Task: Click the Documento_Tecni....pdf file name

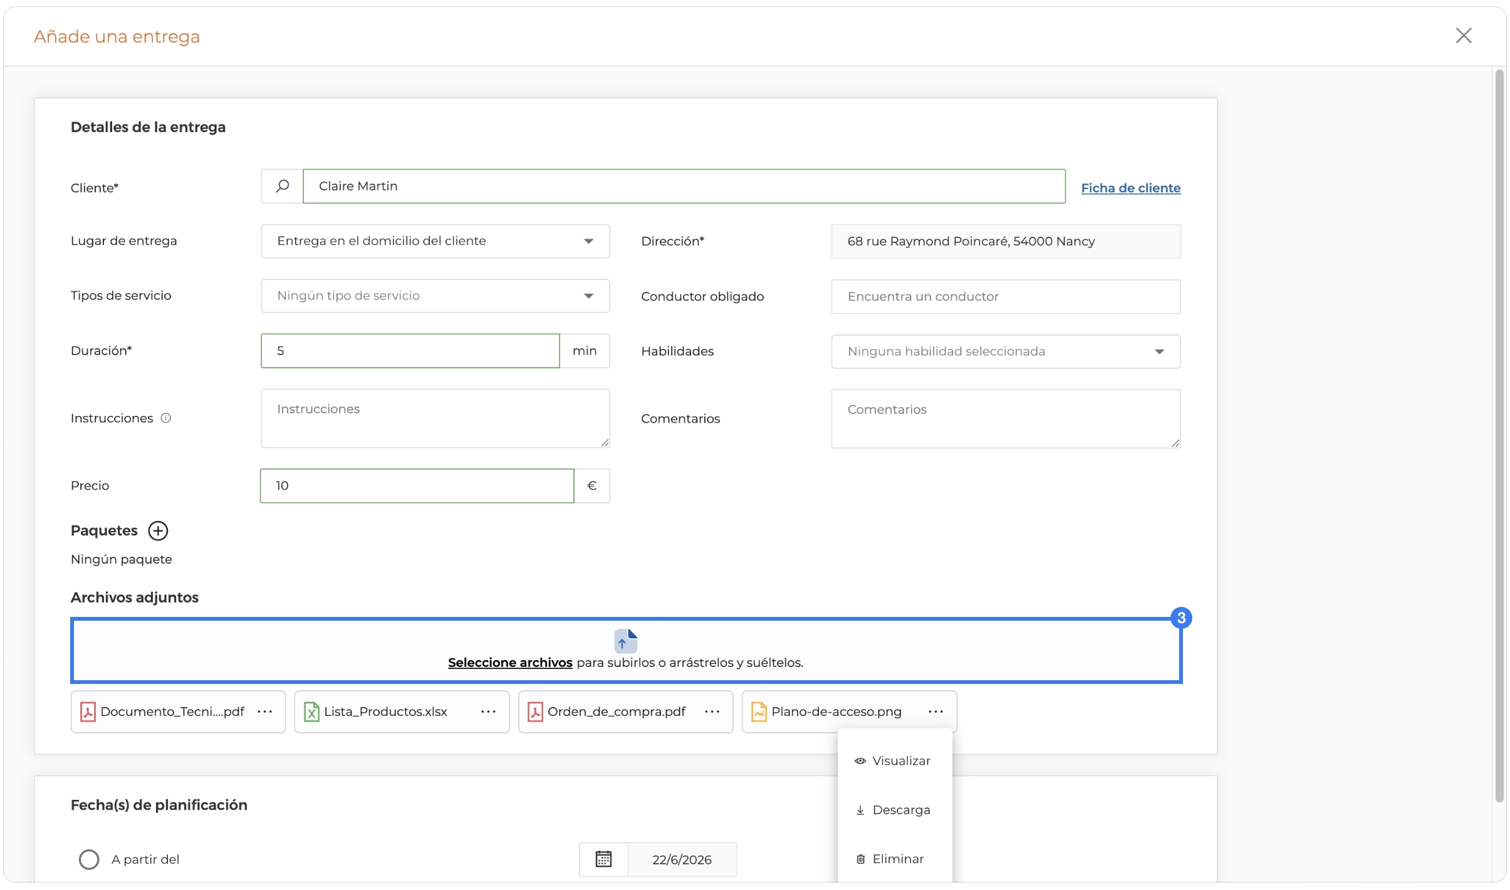Action: pyautogui.click(x=172, y=712)
